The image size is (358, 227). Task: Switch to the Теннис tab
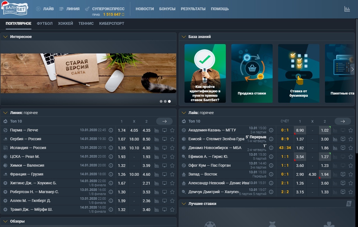[86, 23]
